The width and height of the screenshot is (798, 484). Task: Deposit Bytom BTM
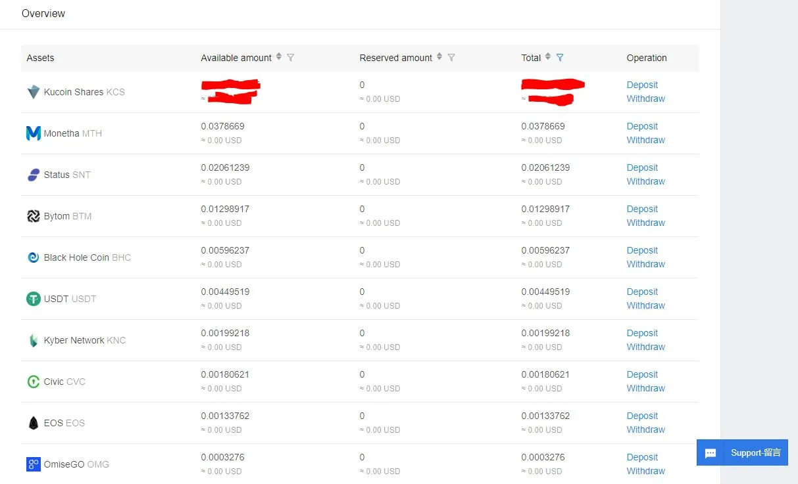pos(642,209)
